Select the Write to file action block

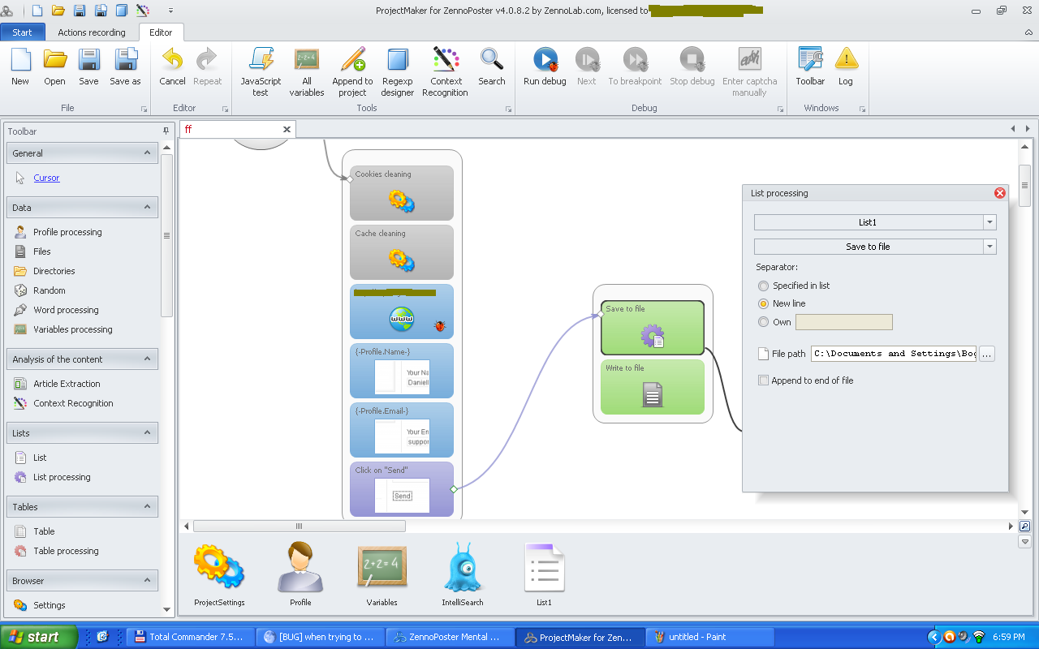pyautogui.click(x=653, y=387)
